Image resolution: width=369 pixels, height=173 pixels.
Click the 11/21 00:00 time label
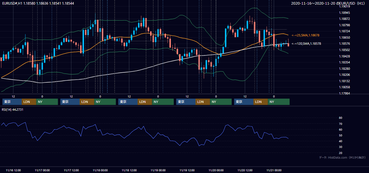tap(274, 170)
